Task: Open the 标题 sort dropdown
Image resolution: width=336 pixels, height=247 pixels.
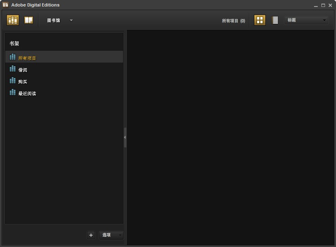Action: point(306,20)
